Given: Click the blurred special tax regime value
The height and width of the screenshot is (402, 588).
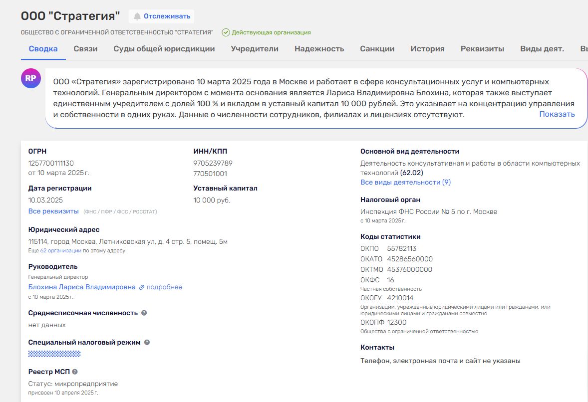Looking at the screenshot, I should tap(54, 354).
